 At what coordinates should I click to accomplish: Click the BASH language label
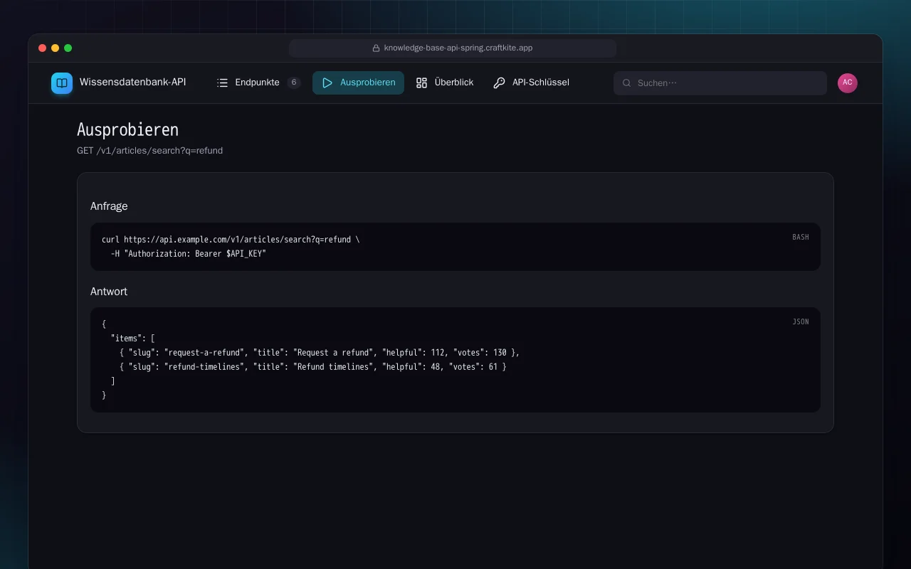pyautogui.click(x=801, y=237)
